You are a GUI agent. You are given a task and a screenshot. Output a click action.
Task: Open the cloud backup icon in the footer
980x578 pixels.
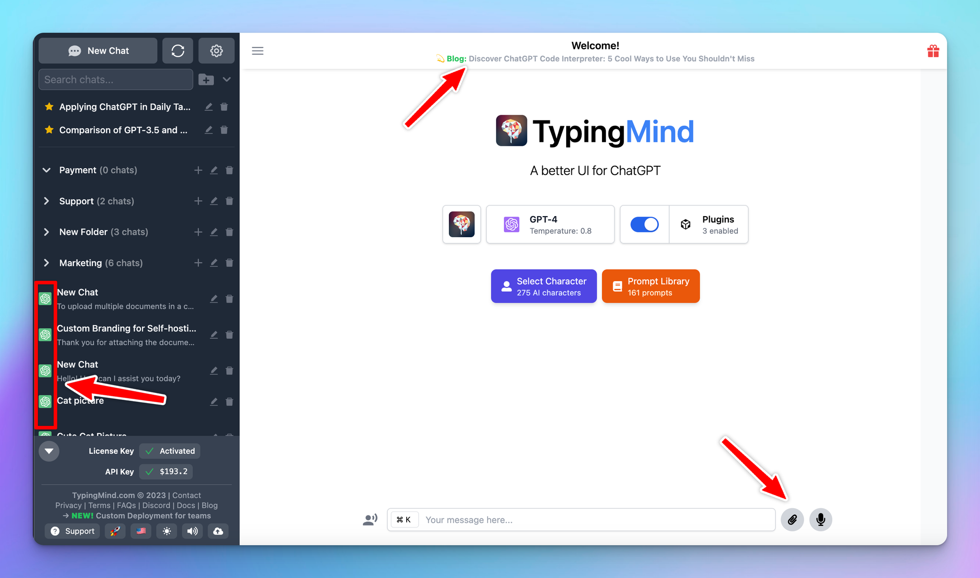[218, 531]
